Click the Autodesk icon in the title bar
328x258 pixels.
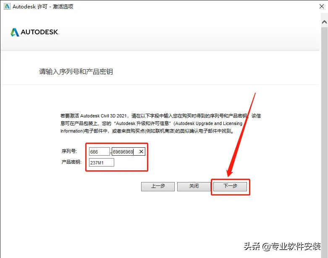(x=7, y=6)
